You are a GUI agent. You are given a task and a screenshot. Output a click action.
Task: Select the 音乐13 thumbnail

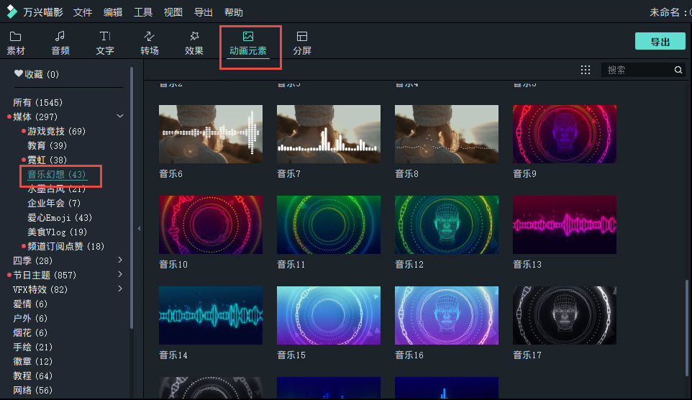click(565, 224)
